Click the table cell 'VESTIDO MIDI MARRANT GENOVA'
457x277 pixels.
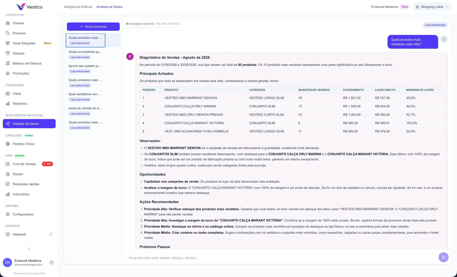tap(191, 98)
